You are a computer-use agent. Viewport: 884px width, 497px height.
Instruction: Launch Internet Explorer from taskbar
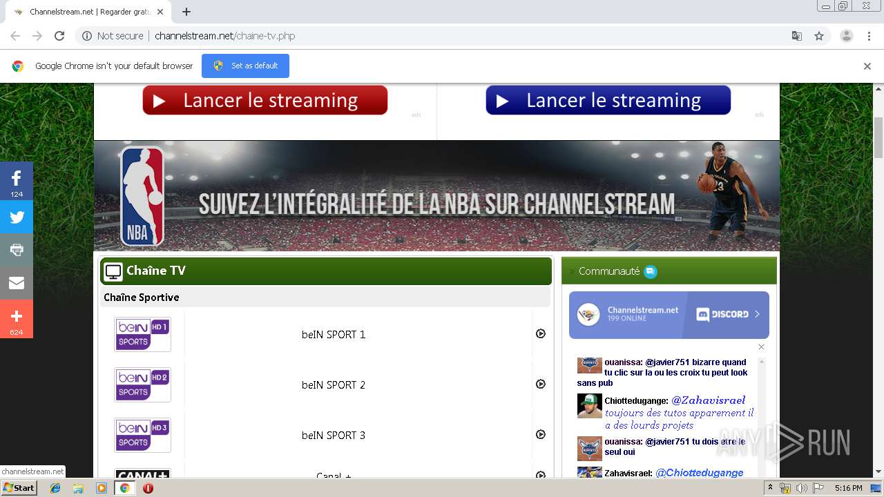[x=55, y=488]
